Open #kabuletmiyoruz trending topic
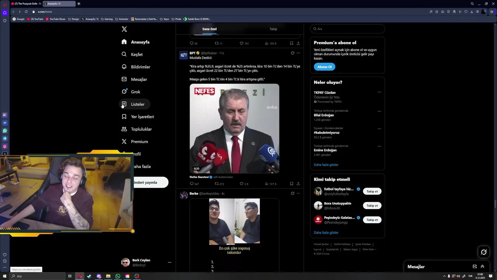 (327, 133)
